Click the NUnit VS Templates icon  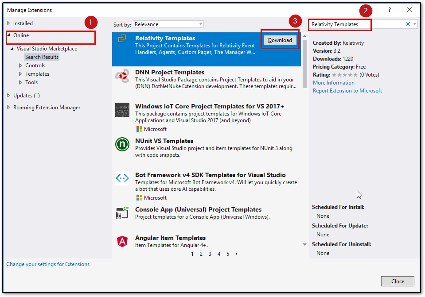point(122,144)
